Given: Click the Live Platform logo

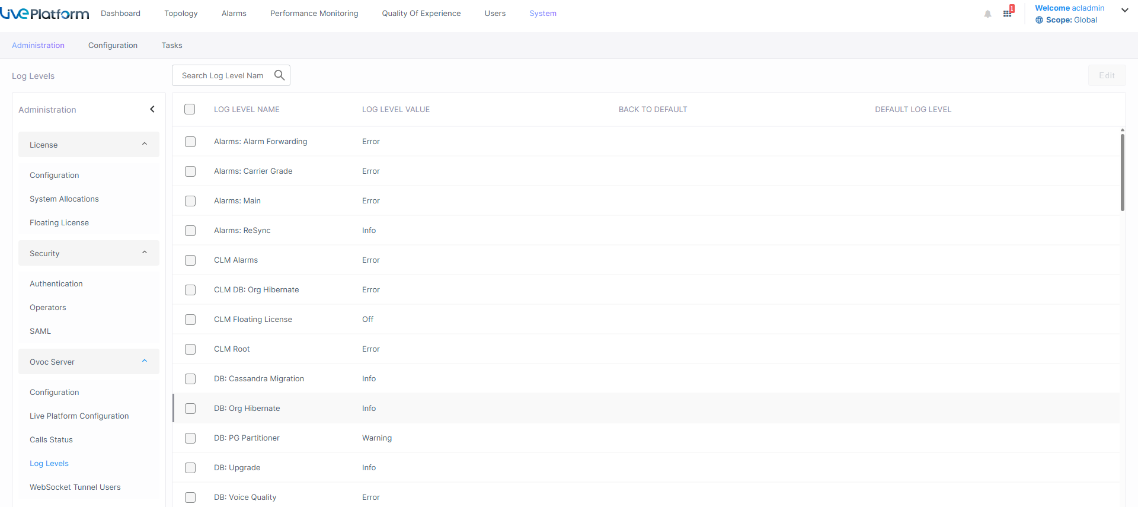Looking at the screenshot, I should click(44, 14).
